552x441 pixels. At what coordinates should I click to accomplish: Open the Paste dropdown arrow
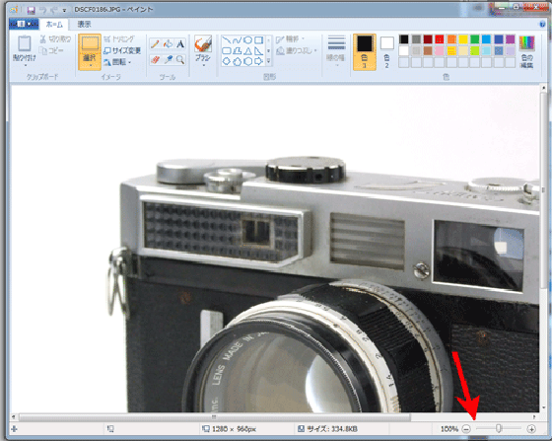25,65
